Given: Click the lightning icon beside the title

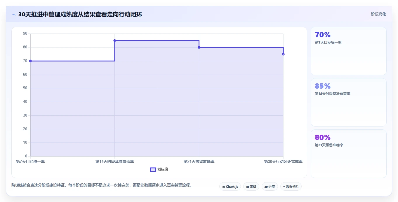Looking at the screenshot, I should 14,15.
